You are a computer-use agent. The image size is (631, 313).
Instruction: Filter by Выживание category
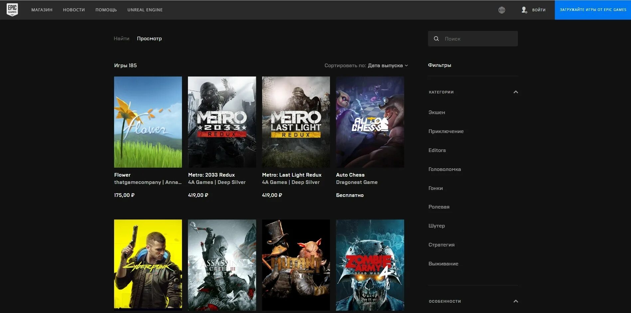(443, 264)
